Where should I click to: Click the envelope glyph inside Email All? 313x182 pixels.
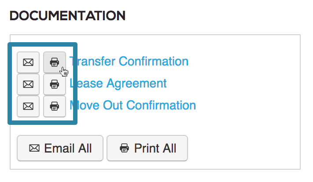point(34,148)
